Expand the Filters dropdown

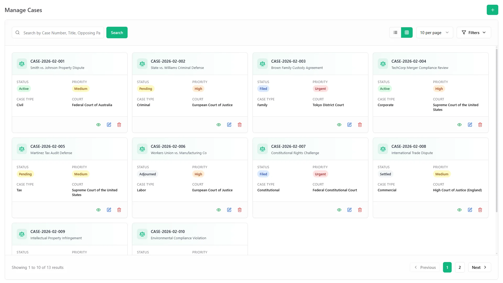pyautogui.click(x=474, y=32)
